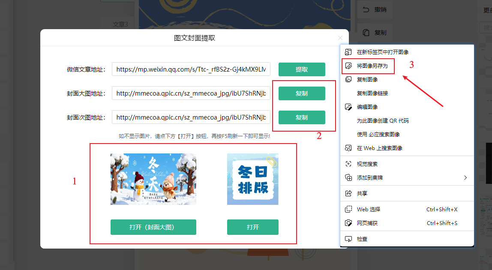Click the 打开 button under small cover

click(x=252, y=227)
